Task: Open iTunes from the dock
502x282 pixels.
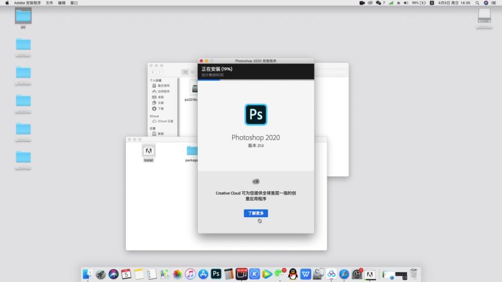Action: pyautogui.click(x=190, y=274)
